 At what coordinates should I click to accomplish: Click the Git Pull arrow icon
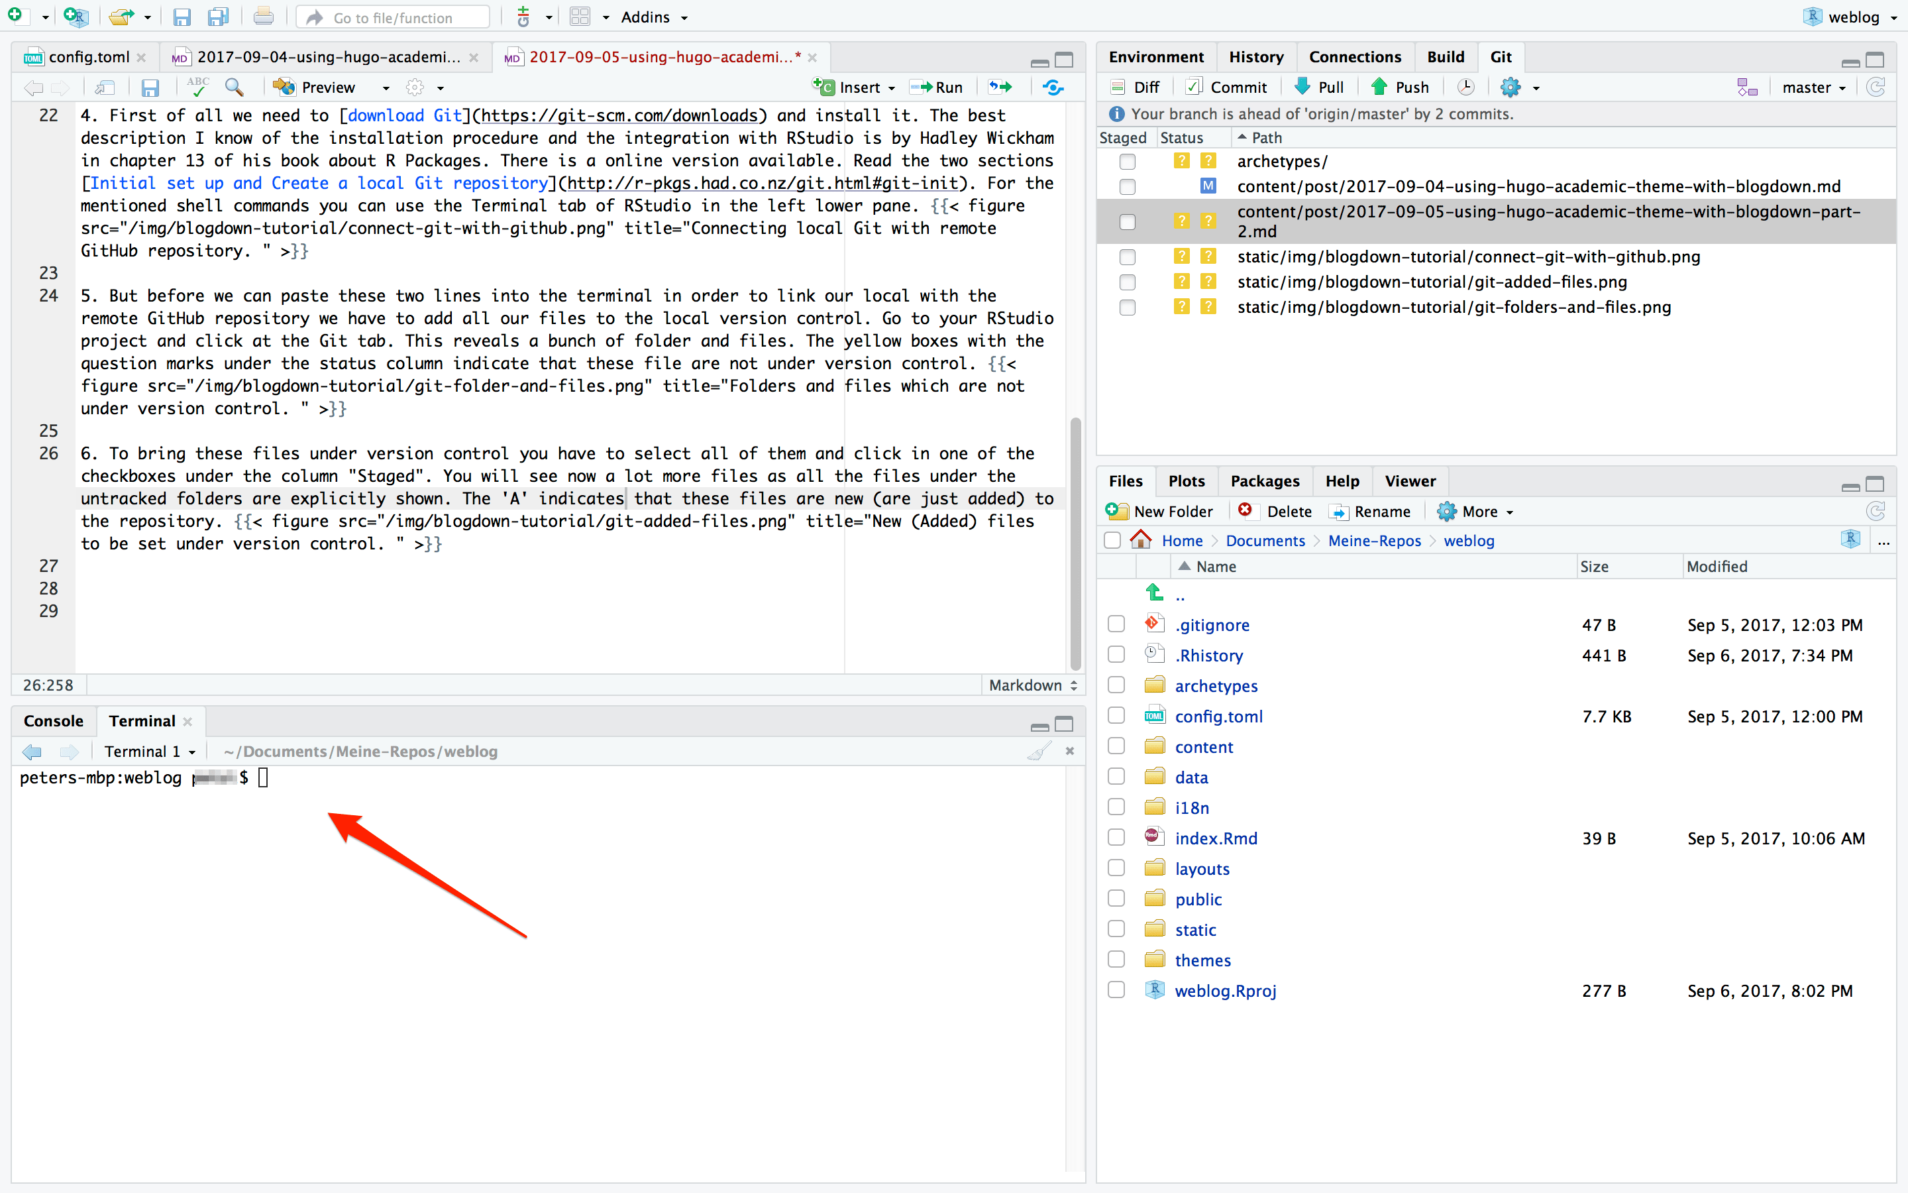(1303, 87)
